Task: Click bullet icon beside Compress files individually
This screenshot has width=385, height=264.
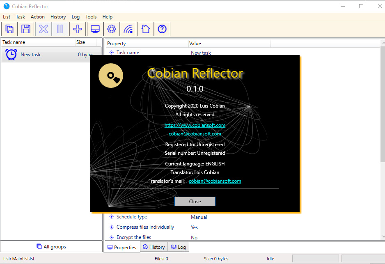Action: 112,227
